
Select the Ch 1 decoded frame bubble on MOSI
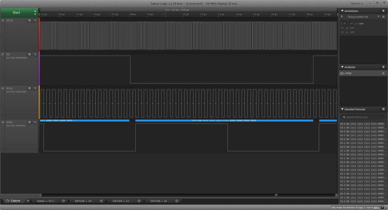tap(224, 120)
